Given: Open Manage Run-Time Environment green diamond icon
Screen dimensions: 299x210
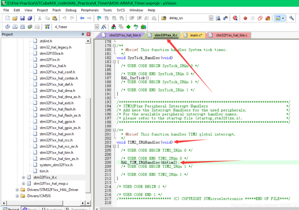Looking at the screenshot, I should tap(128, 27).
